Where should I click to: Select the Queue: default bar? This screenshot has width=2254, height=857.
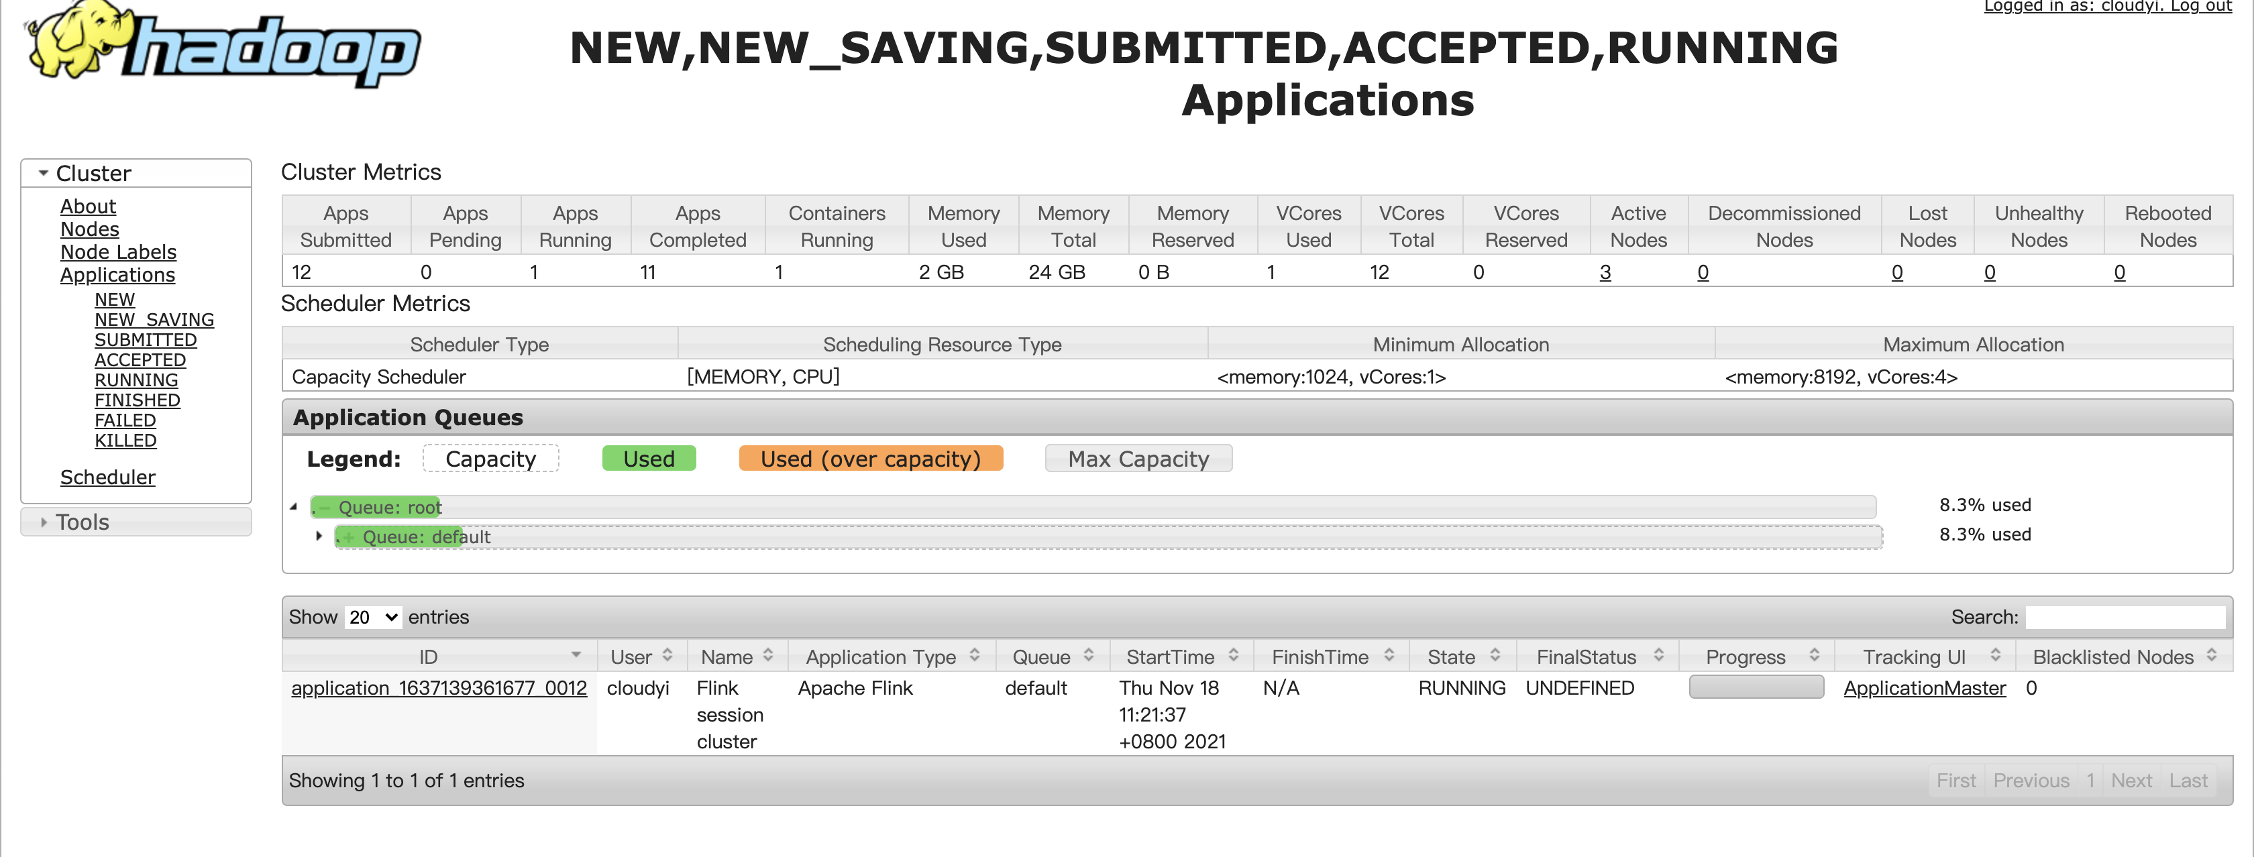[1109, 537]
